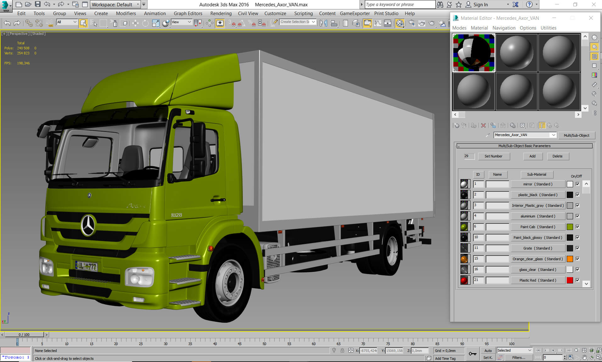
Task: Click the Time Configuration icon
Action: (571, 357)
